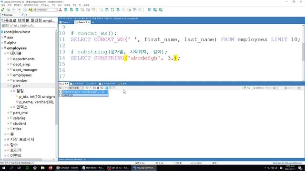Open the read-only mode dropdown in results

pos(76,88)
